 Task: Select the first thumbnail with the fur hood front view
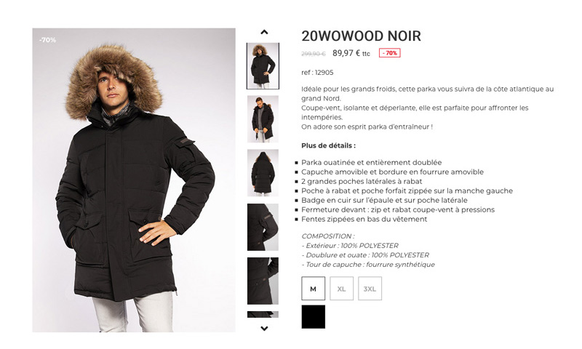pos(263,66)
